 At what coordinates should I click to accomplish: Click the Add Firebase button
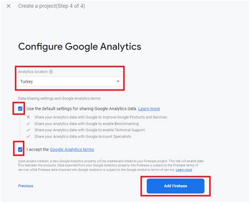click(176, 186)
